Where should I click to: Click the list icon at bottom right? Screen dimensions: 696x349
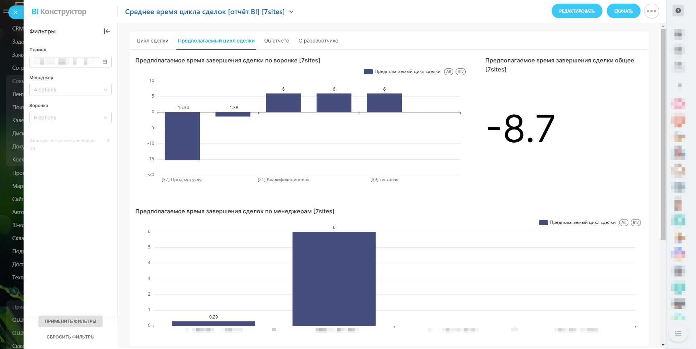click(x=678, y=333)
